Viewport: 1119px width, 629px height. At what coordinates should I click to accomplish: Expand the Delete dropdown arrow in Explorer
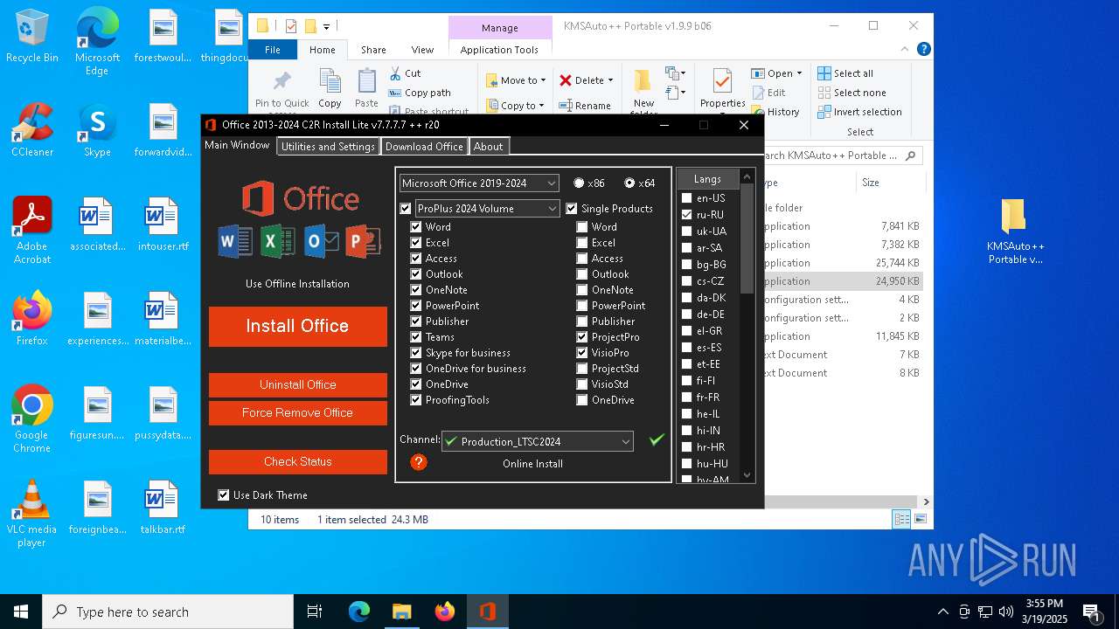tap(610, 80)
